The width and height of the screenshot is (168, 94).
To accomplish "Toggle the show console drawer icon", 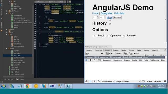I will point(91,81).
